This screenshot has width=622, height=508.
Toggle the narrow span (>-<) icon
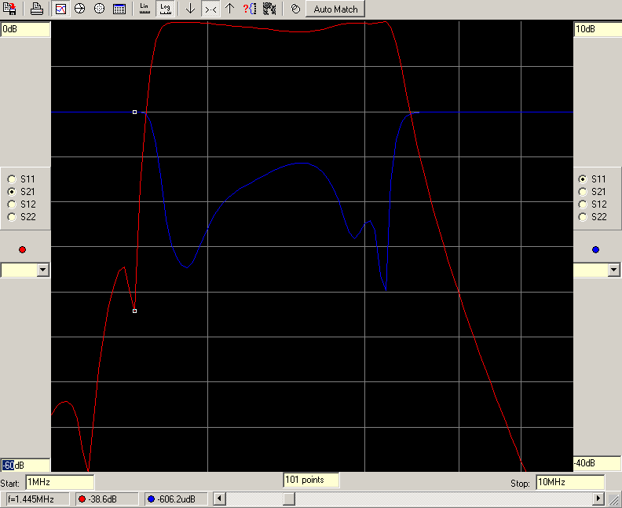click(210, 9)
